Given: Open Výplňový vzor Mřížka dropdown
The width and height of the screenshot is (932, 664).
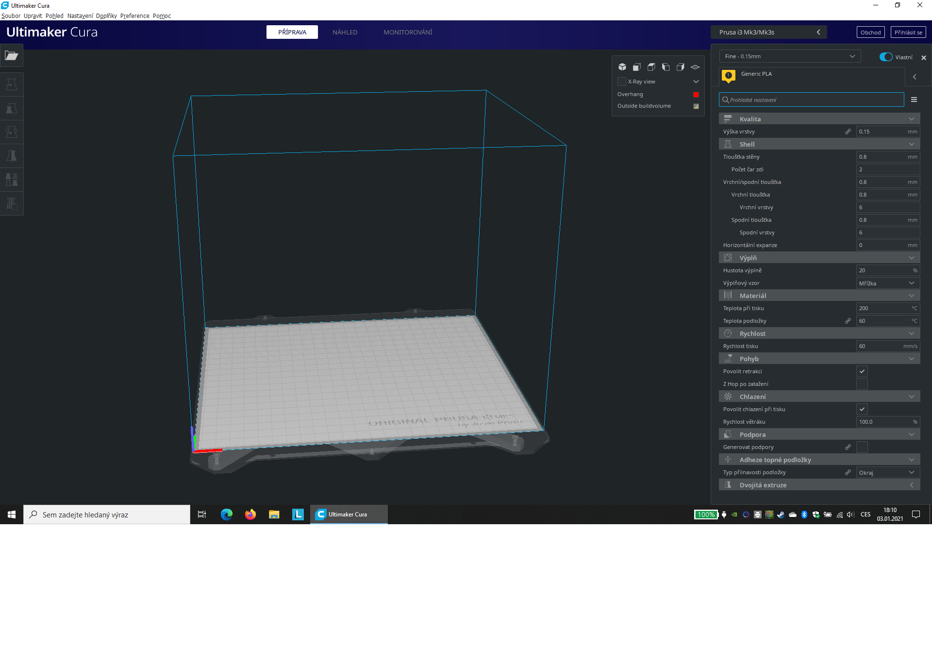Looking at the screenshot, I should click(887, 283).
